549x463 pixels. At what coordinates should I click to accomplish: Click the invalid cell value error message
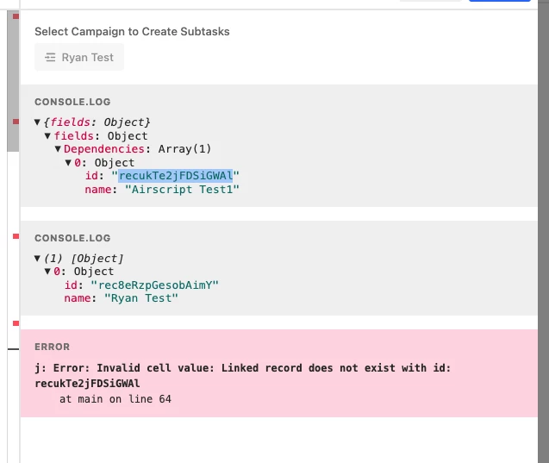point(243,375)
